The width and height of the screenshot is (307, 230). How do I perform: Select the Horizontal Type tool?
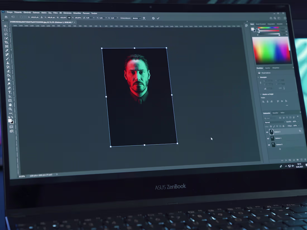click(9, 92)
